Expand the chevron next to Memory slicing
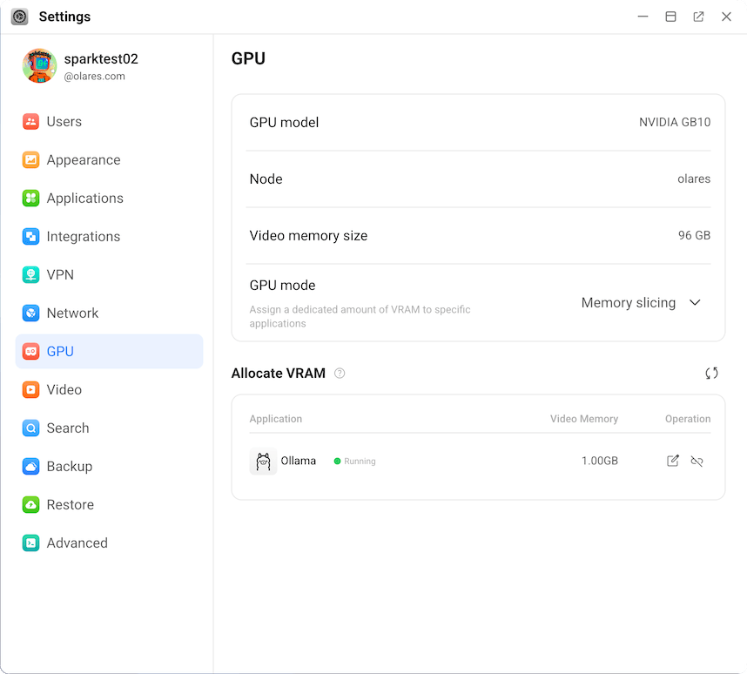 tap(695, 303)
